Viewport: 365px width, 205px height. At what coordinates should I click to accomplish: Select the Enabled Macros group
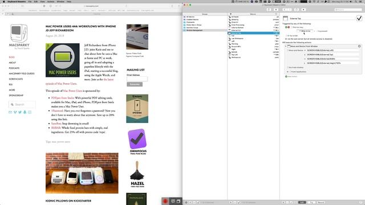tap(205, 19)
